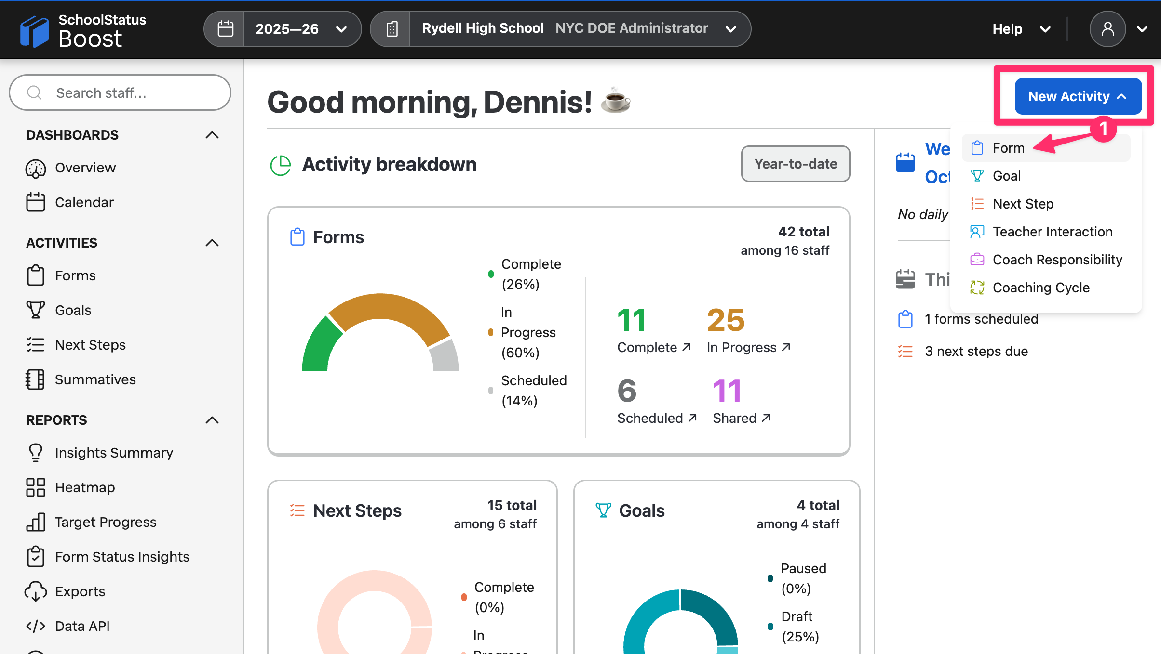The height and width of the screenshot is (654, 1161).
Task: Click the clipboard icon on Forms card
Action: point(297,237)
